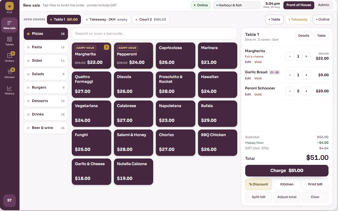Screen dimensions: 338x211
Task: Select the Pasta category
Action: (46, 47)
